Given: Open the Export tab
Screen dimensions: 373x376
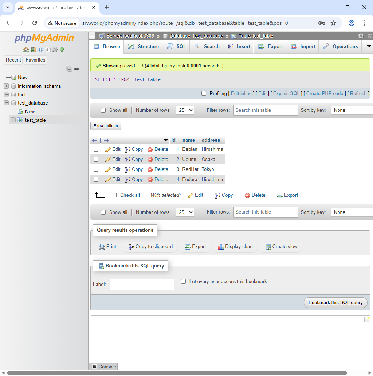Looking at the screenshot, I should coord(270,46).
